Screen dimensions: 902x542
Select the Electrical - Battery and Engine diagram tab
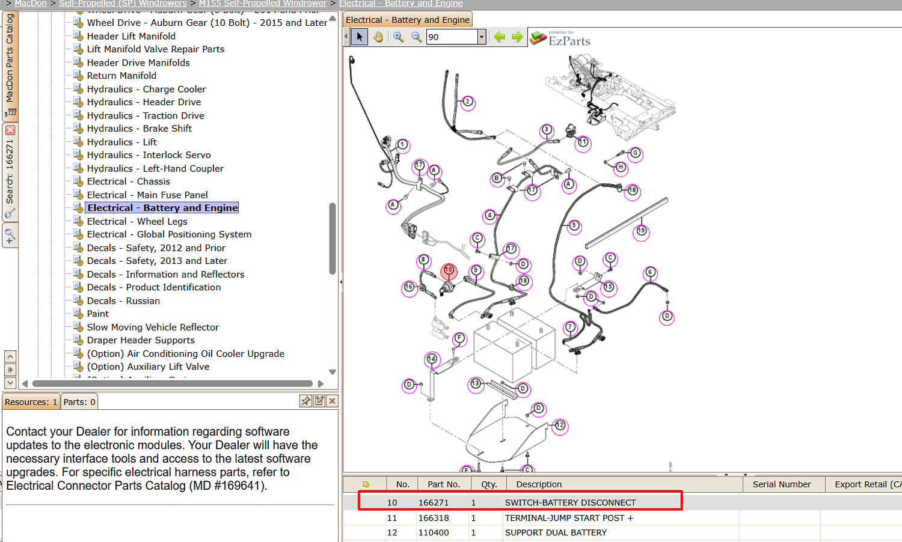tap(408, 20)
